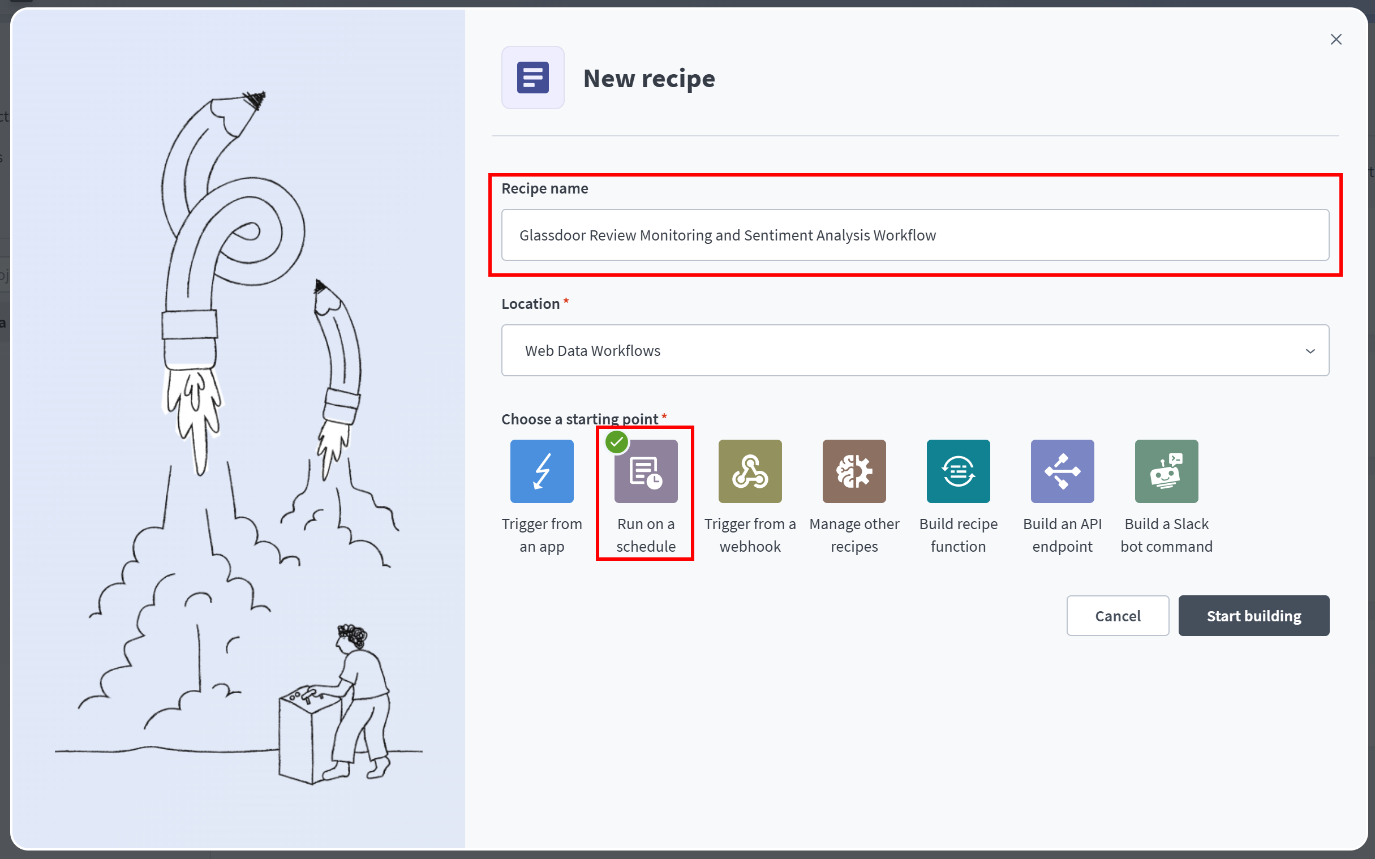Click the Run on a schedule label
This screenshot has width=1375, height=859.
coord(646,535)
